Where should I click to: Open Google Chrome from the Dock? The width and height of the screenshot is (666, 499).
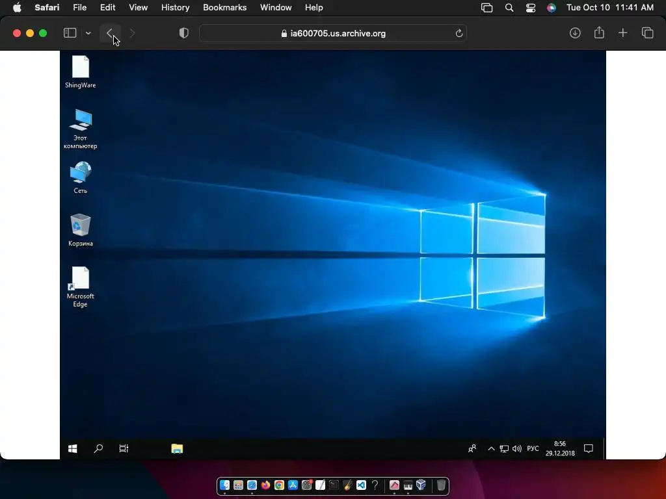point(279,485)
